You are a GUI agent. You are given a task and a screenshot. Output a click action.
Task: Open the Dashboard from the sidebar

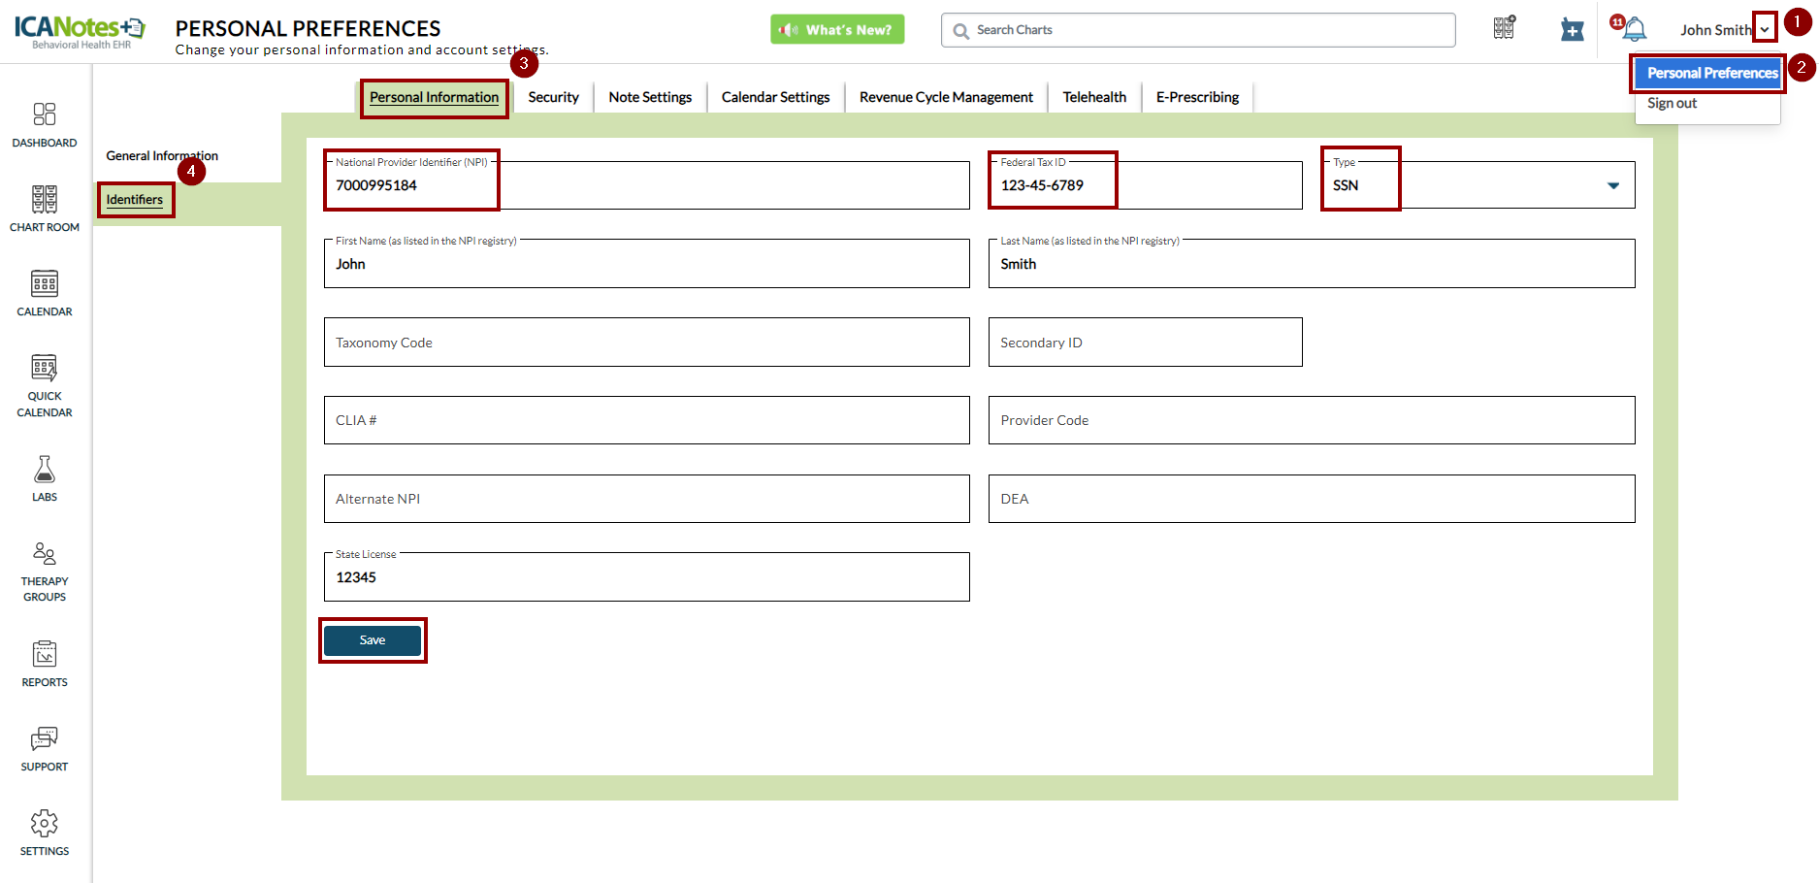(45, 115)
